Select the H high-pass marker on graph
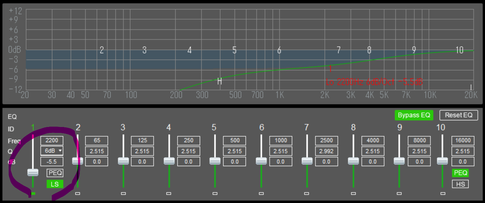Image resolution: width=485 pixels, height=203 pixels. tap(219, 81)
